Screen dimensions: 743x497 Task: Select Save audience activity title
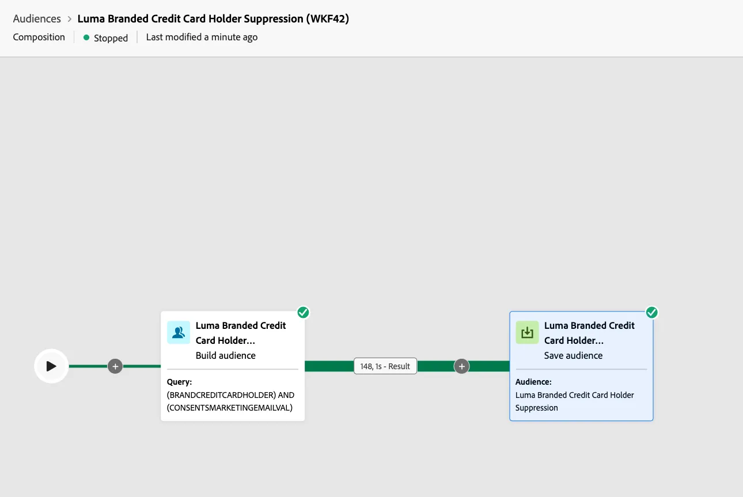(x=589, y=333)
